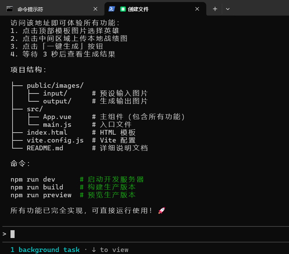Viewport: 289px width, 254px height.
Task: Click the '# 预览生产版本' green comment
Action: [108, 195]
